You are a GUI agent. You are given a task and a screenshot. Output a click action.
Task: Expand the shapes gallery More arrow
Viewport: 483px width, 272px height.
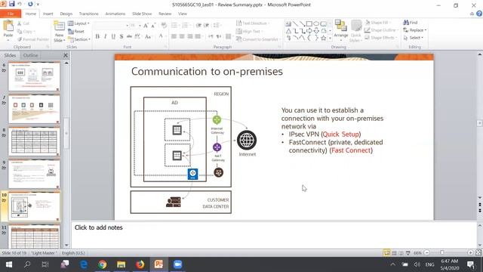[x=331, y=39]
